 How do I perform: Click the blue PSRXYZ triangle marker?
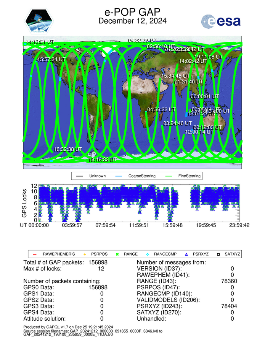[x=187, y=254]
